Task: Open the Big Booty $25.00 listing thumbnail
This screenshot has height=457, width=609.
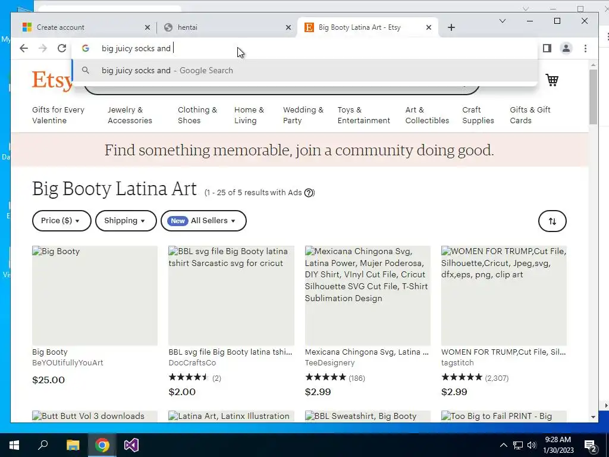Action: (95, 295)
